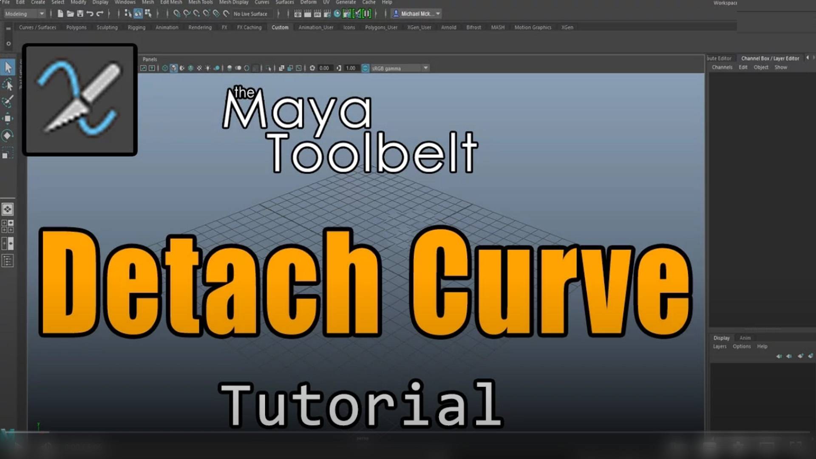Choose the Lasso select tool
This screenshot has width=816, height=459.
coord(8,85)
